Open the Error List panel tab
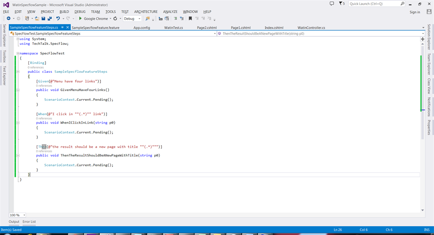 [29, 221]
